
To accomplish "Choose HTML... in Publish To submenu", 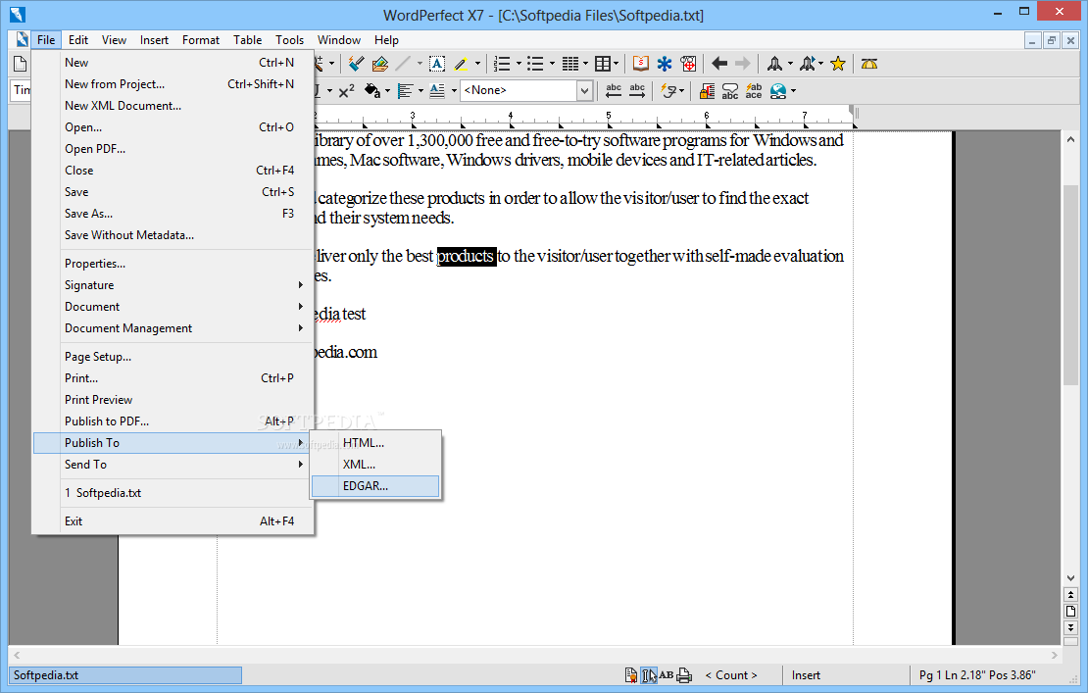I will point(375,443).
